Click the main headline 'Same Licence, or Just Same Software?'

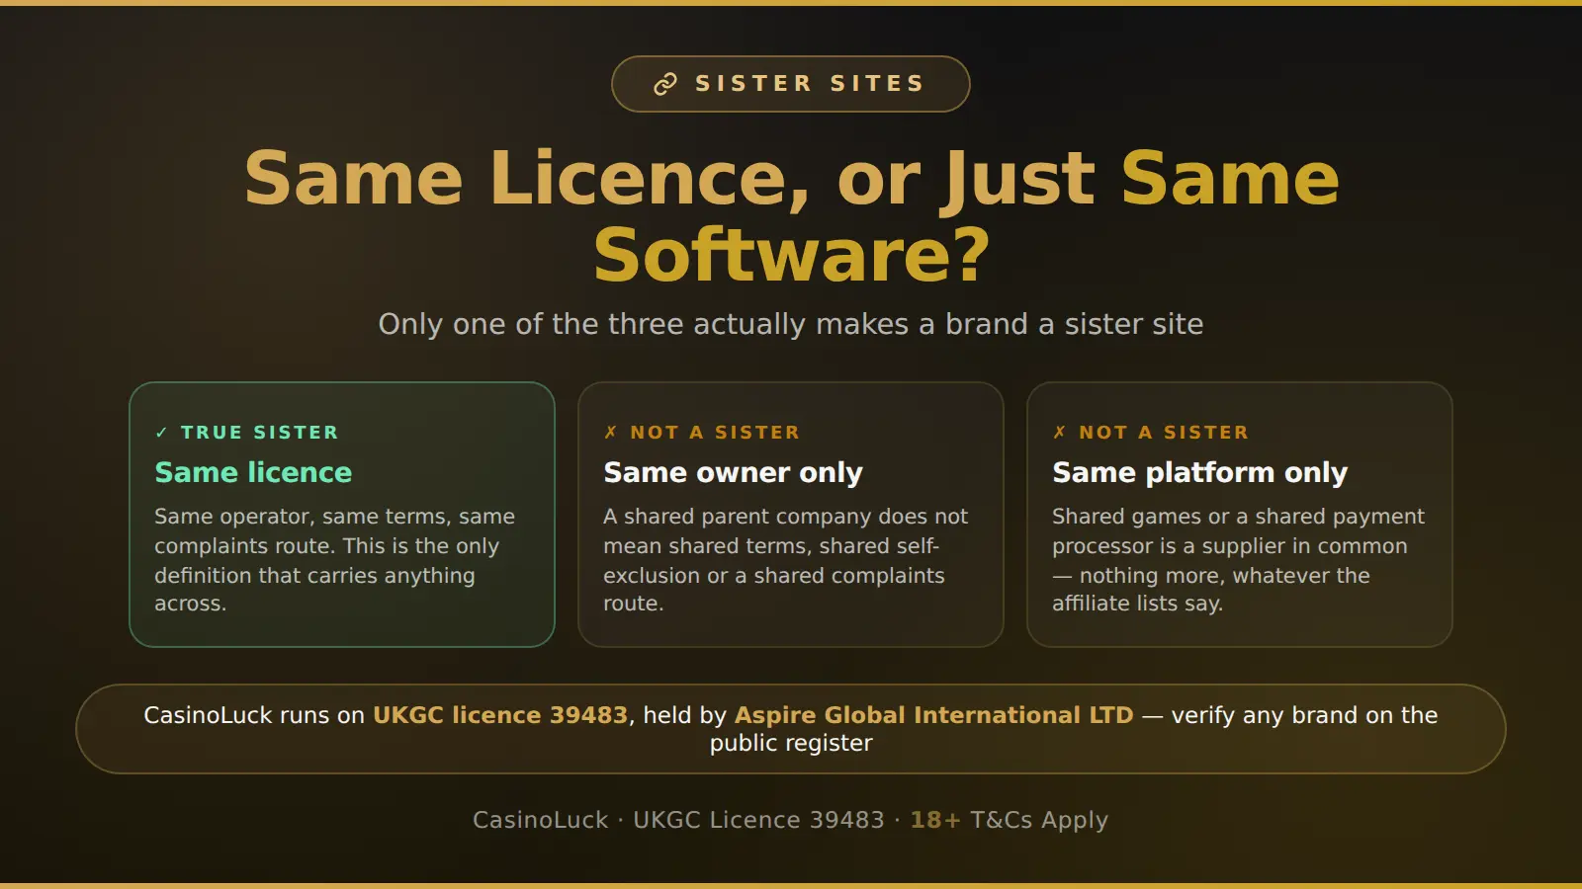[x=791, y=216]
